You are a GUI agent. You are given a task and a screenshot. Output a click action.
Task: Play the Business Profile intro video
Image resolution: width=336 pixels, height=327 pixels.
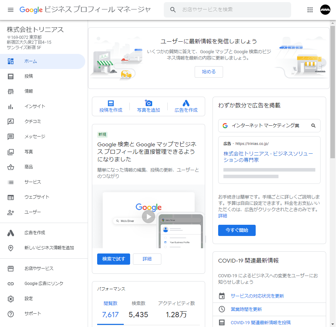tap(148, 217)
